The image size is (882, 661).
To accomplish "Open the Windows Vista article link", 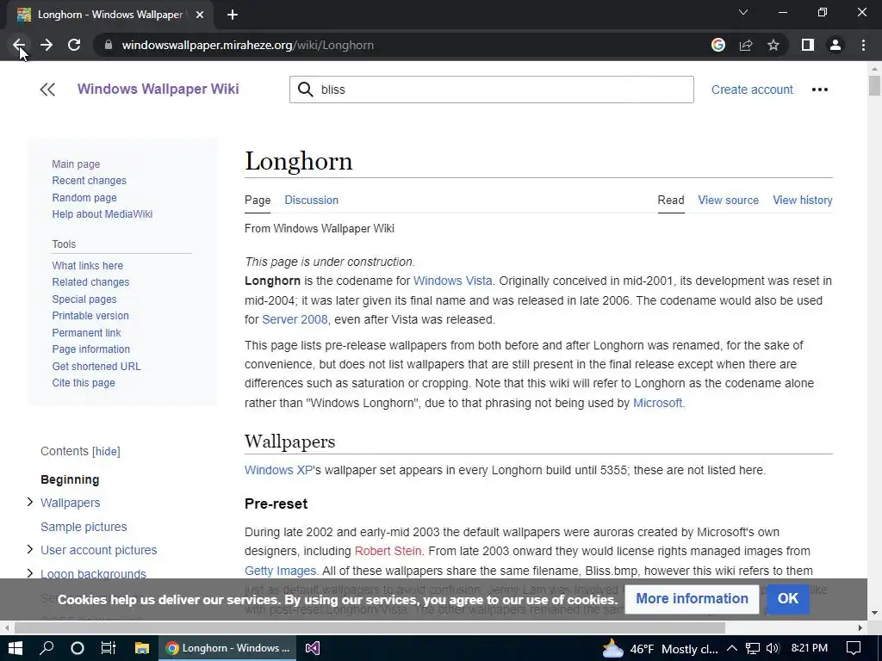I will 453,281.
